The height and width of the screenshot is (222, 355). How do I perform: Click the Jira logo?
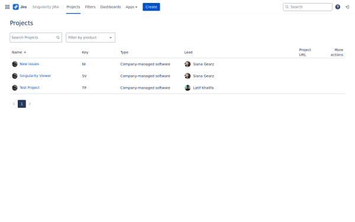[20, 7]
